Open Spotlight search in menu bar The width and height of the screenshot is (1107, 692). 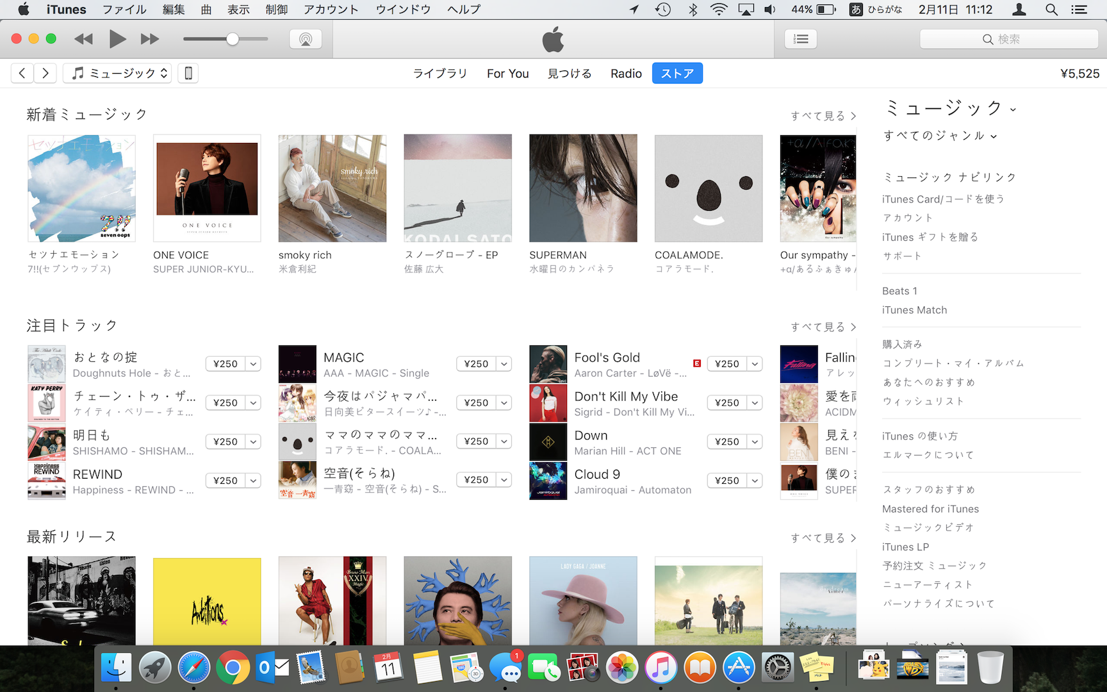click(x=1051, y=10)
